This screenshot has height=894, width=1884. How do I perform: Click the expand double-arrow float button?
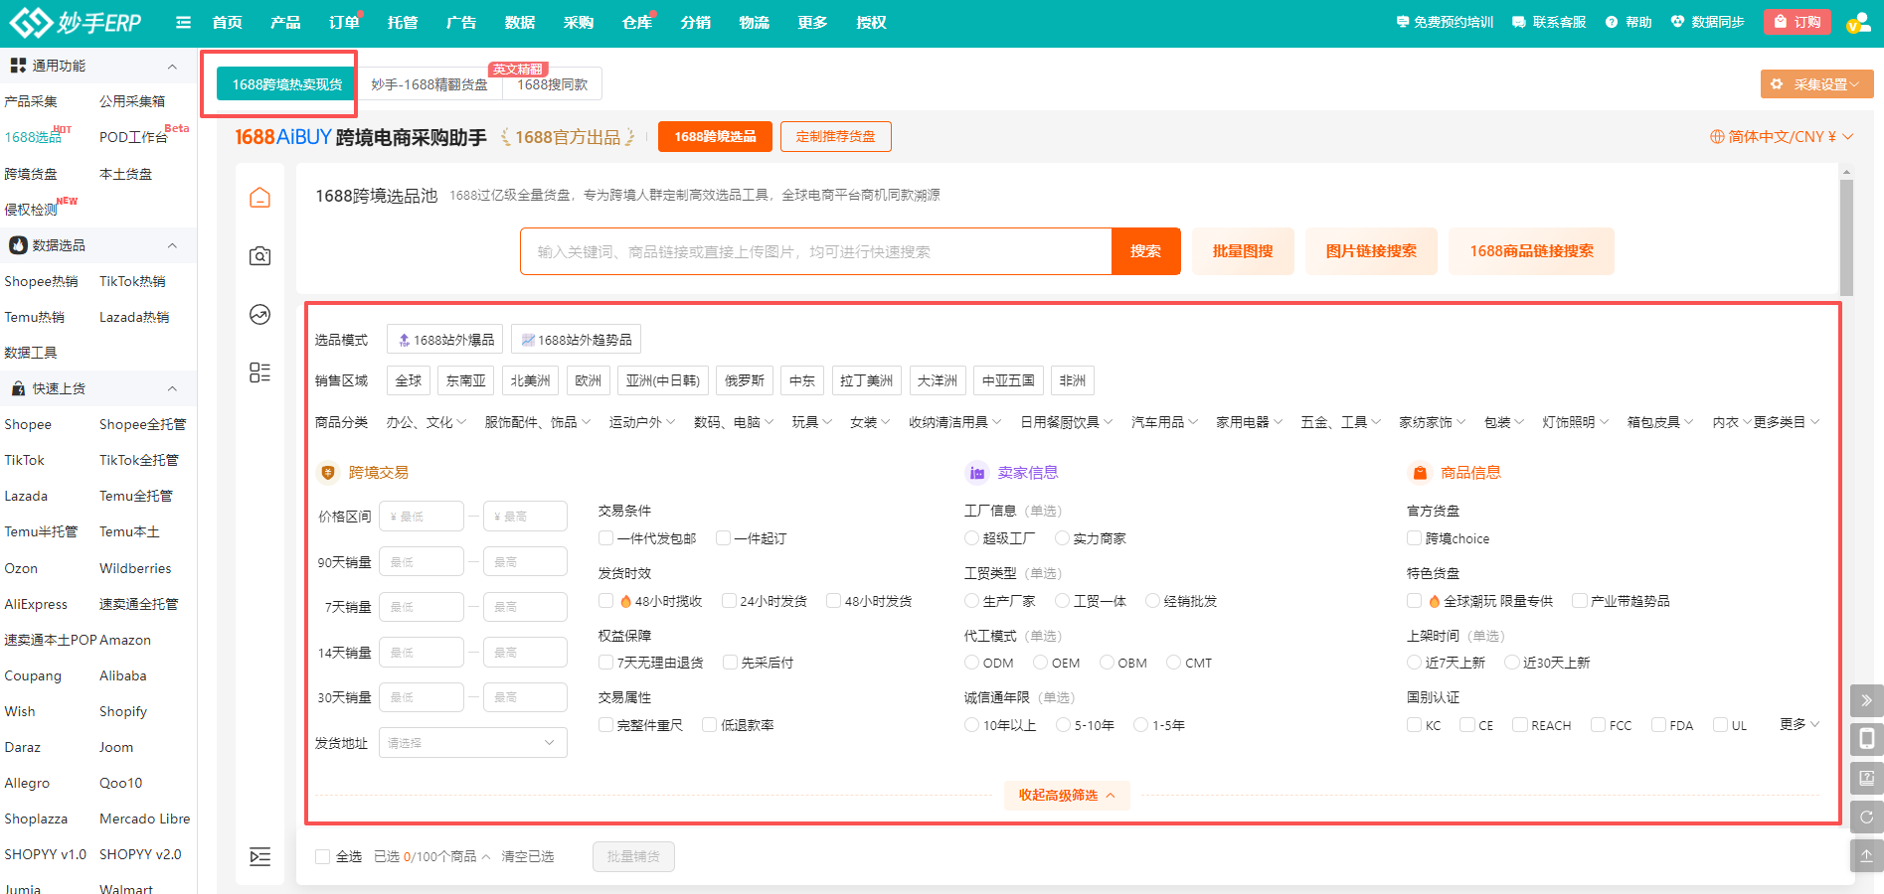pos(1866,700)
